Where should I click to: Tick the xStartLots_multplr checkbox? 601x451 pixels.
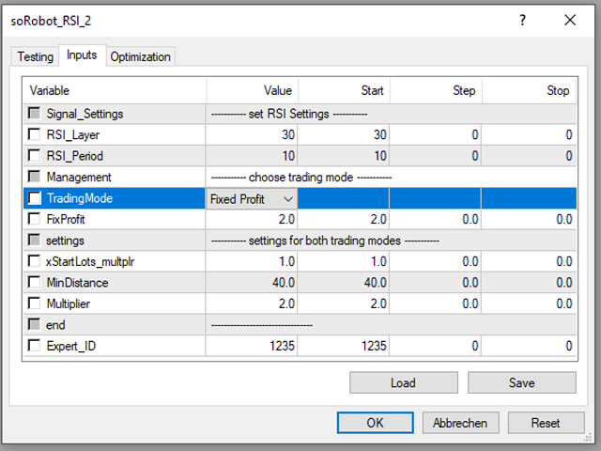pyautogui.click(x=34, y=261)
